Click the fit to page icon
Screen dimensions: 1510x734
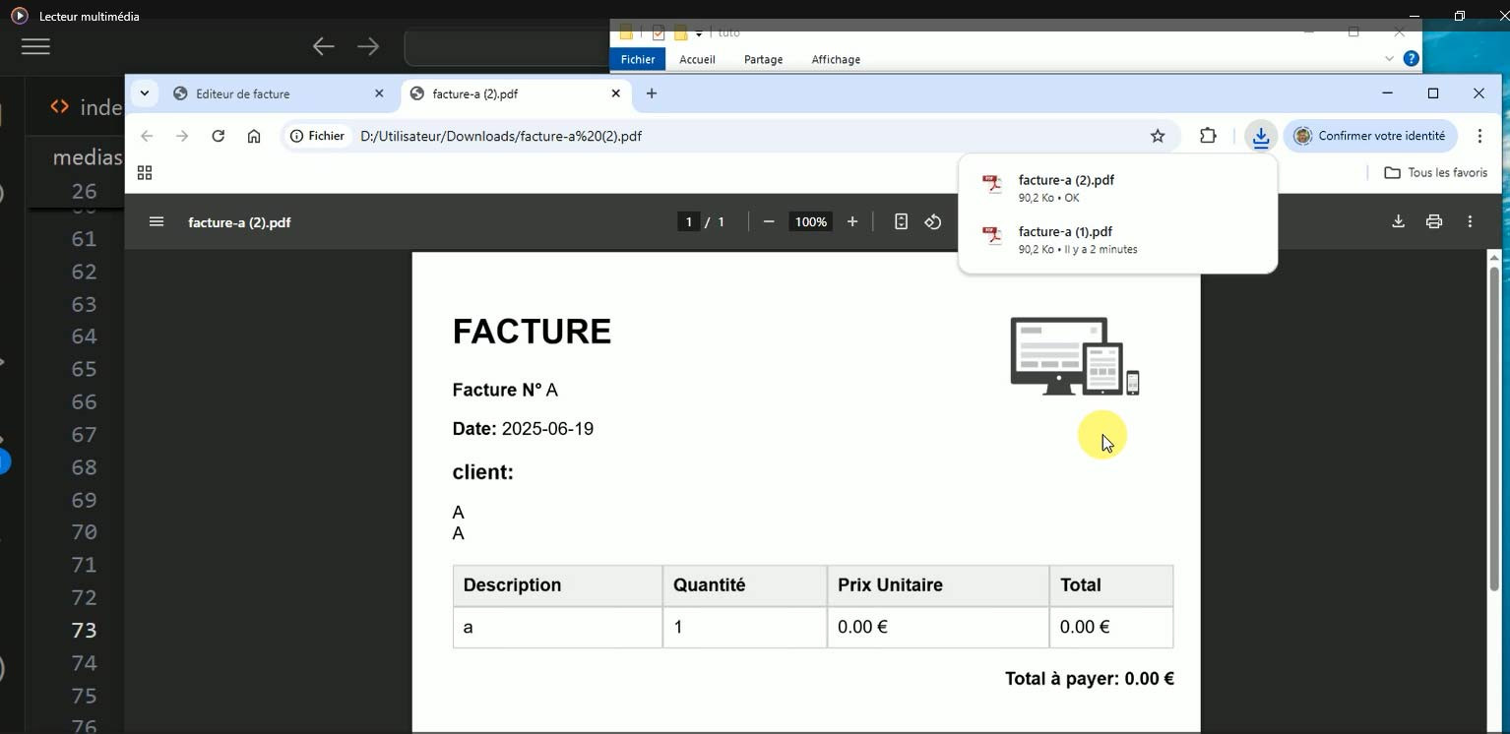point(901,221)
